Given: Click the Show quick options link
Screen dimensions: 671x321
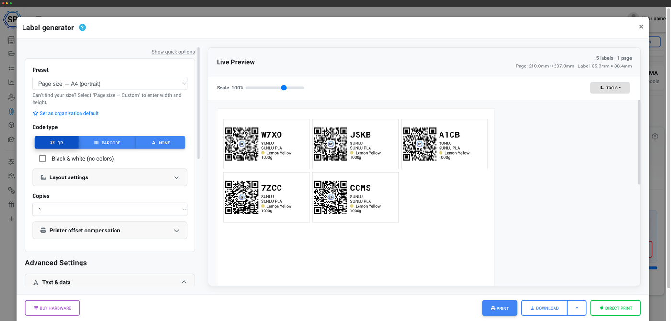Looking at the screenshot, I should point(173,52).
